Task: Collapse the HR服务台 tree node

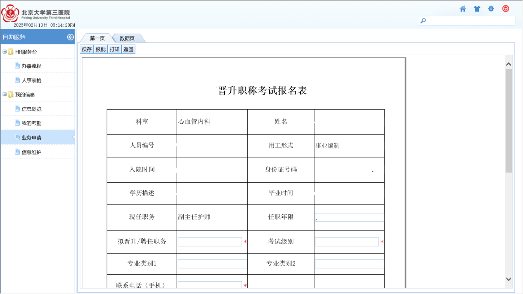Action: (5, 52)
